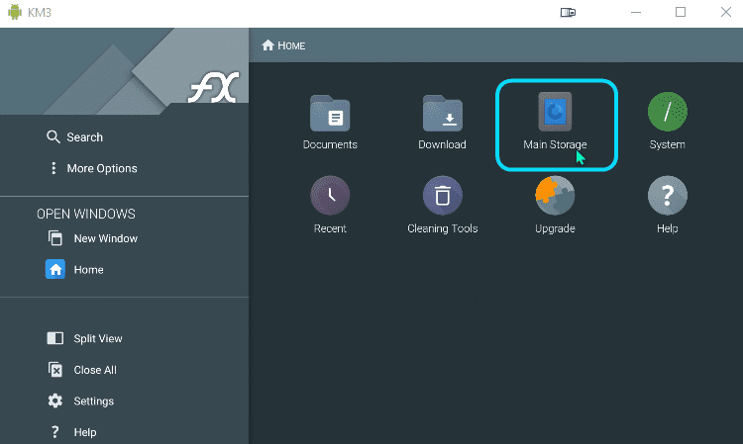Open the Documents folder

tap(330, 123)
